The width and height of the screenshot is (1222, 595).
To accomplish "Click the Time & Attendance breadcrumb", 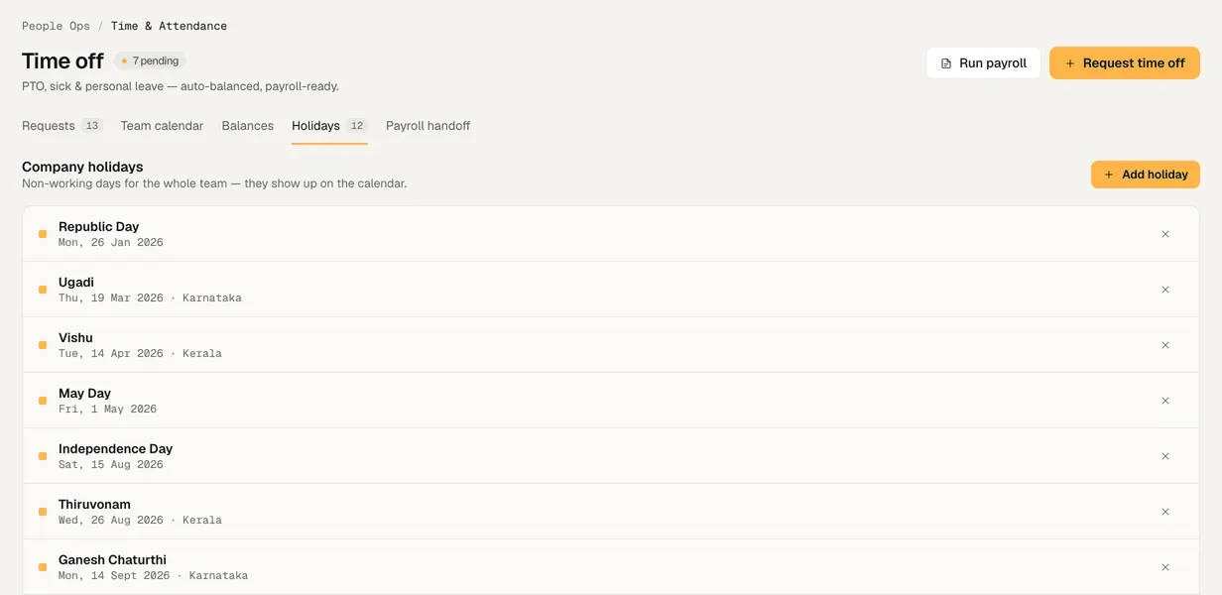I will click(169, 26).
